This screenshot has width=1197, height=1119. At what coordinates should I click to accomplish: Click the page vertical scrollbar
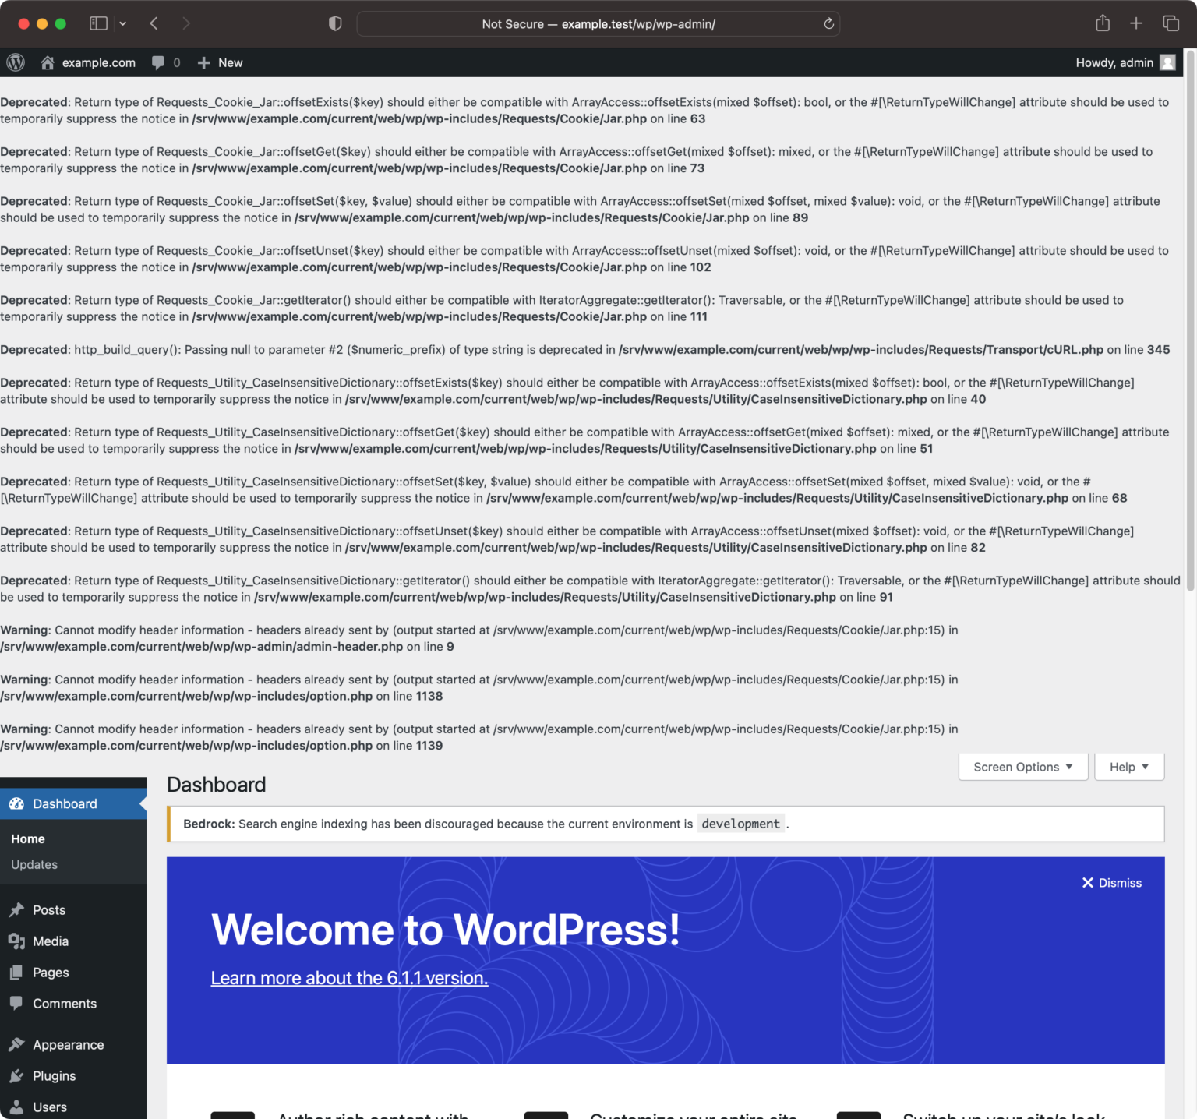(x=1190, y=319)
